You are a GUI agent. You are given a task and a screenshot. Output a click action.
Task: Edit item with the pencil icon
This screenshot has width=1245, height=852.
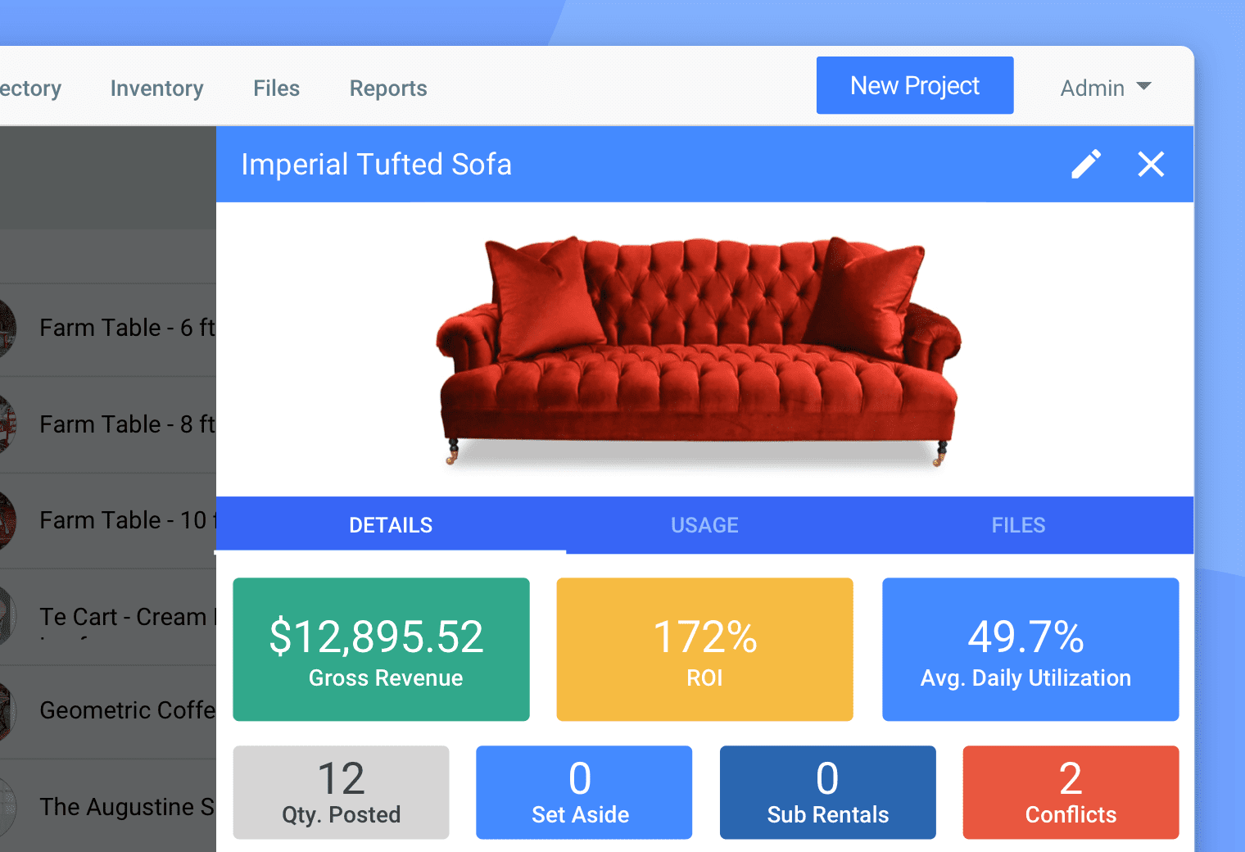coord(1086,164)
